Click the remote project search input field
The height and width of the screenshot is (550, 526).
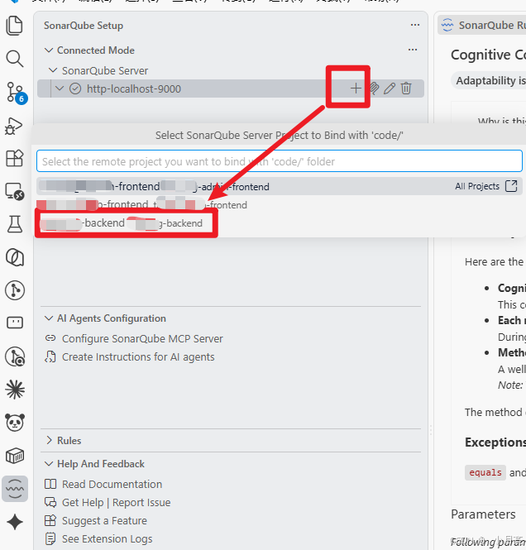(280, 161)
